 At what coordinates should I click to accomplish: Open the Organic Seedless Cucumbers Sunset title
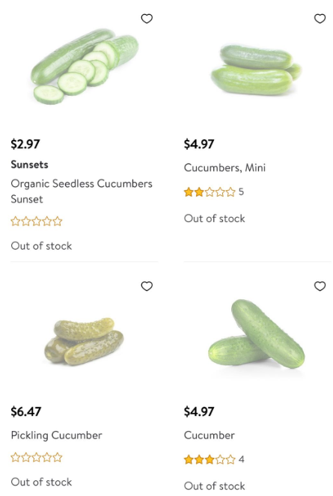(x=82, y=192)
